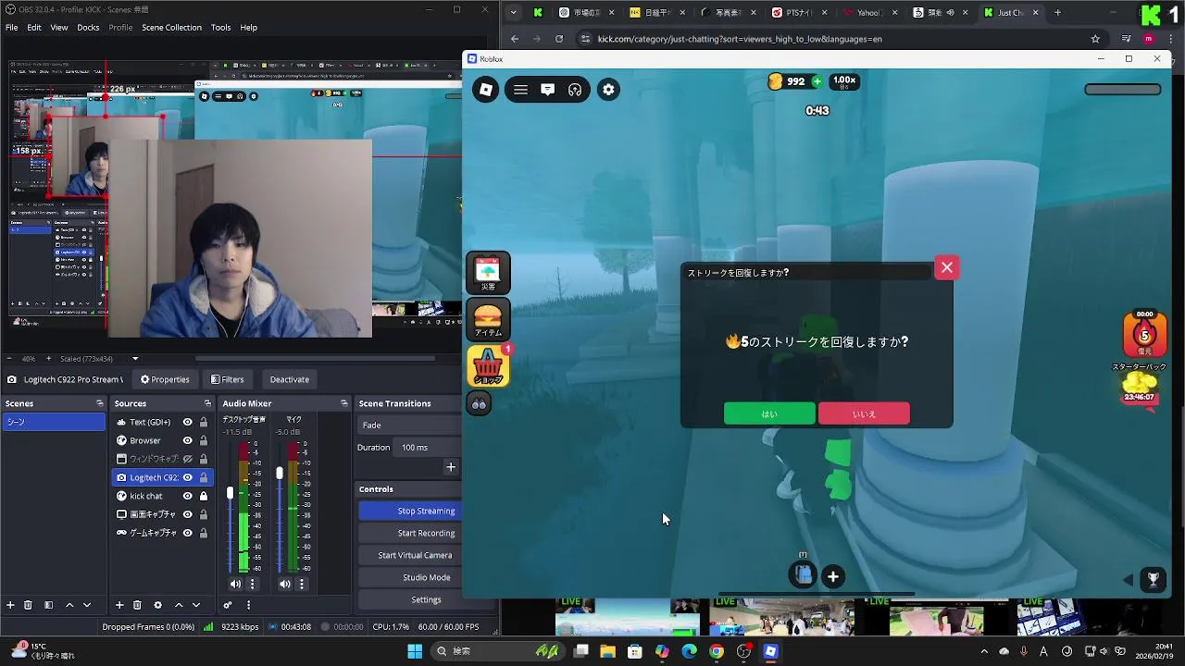This screenshot has height=666, width=1185.
Task: Open the ショップ shop basket icon
Action: tap(488, 366)
